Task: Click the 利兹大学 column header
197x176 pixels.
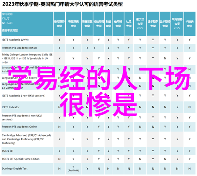Action: point(108,24)
